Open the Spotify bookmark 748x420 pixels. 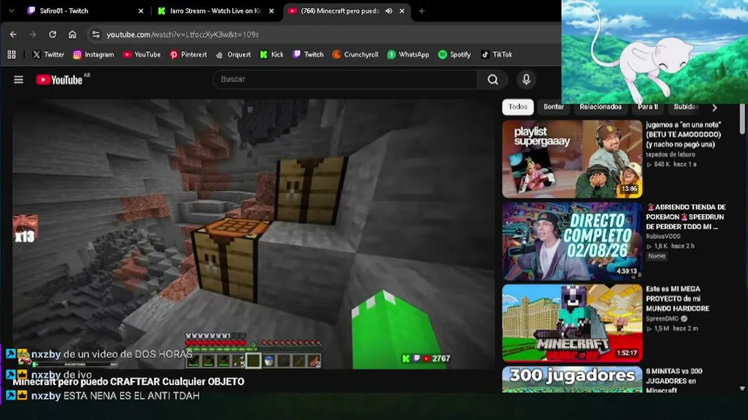tap(455, 54)
